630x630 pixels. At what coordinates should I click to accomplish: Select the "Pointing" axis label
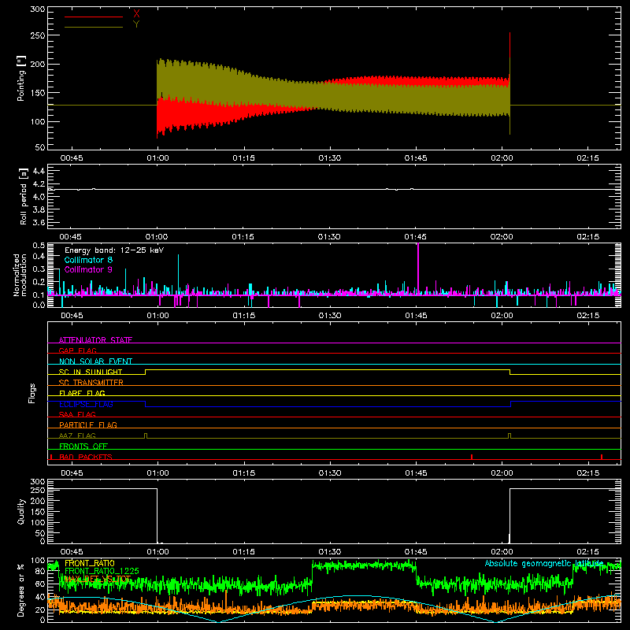(x=21, y=78)
